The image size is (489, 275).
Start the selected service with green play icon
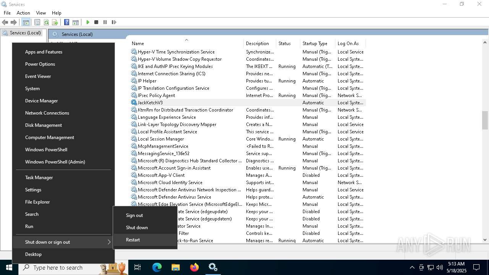pyautogui.click(x=88, y=22)
